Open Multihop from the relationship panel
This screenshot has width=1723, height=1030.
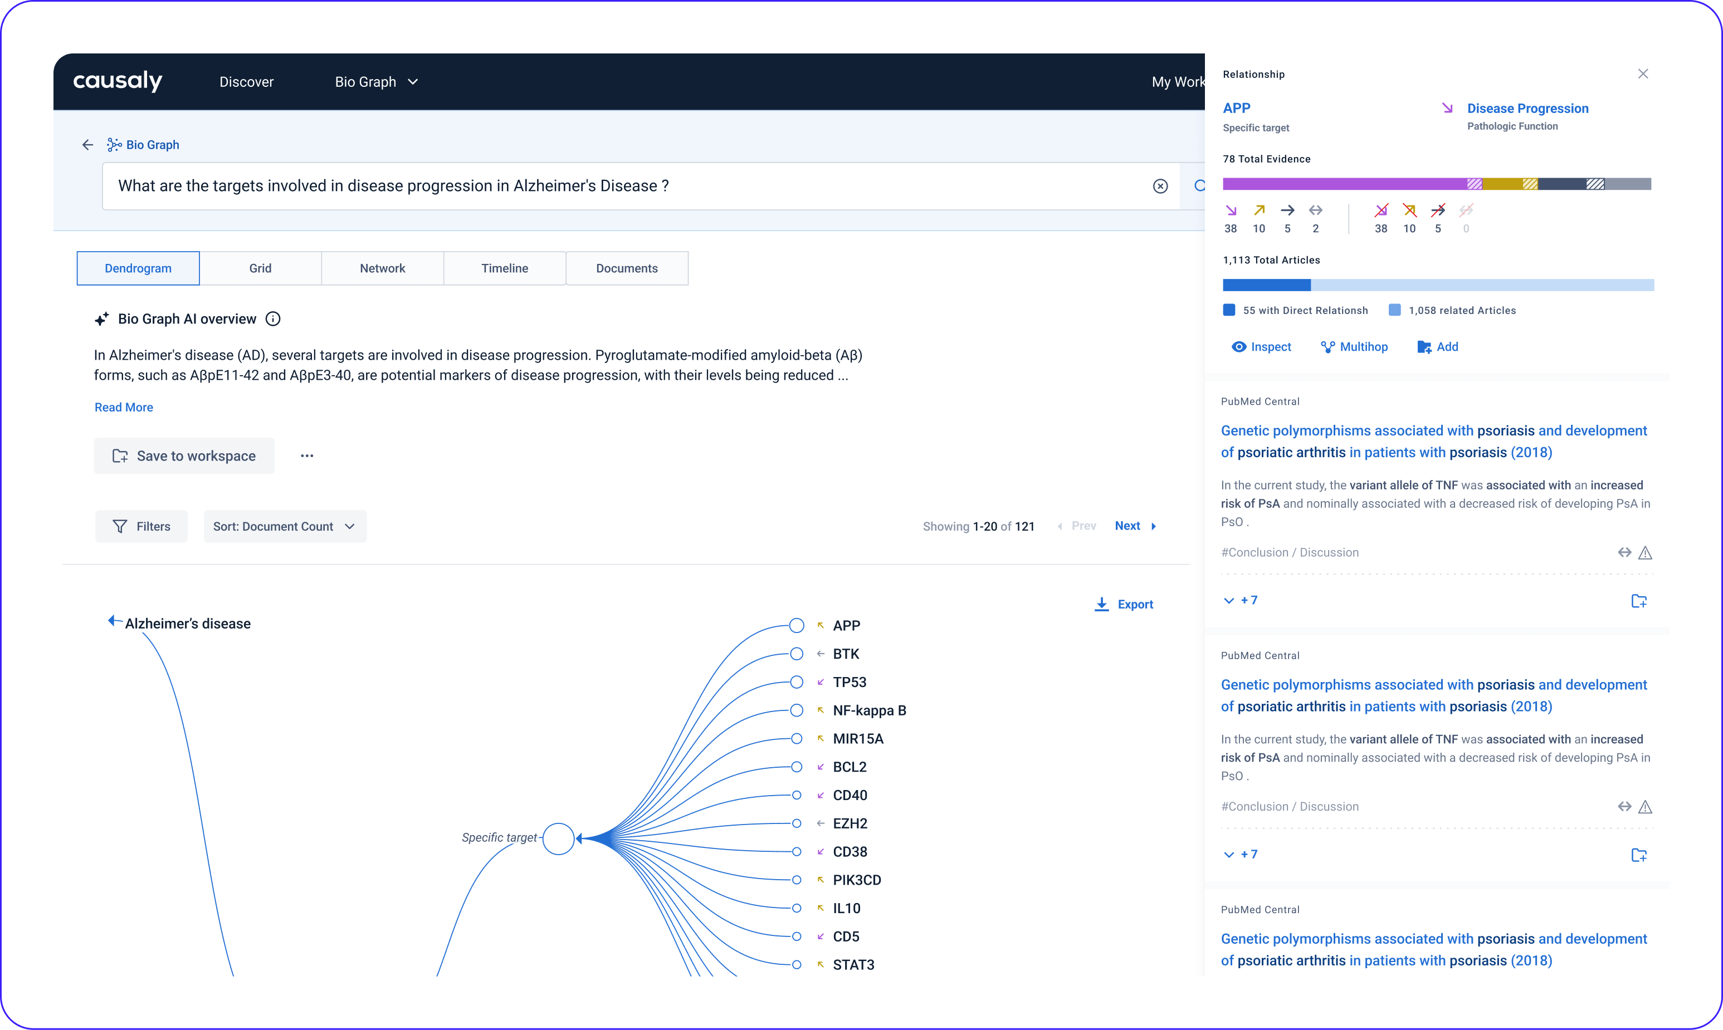click(x=1354, y=346)
